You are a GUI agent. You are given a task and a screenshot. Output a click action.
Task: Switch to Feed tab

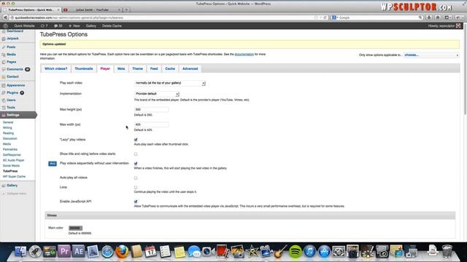click(x=154, y=68)
